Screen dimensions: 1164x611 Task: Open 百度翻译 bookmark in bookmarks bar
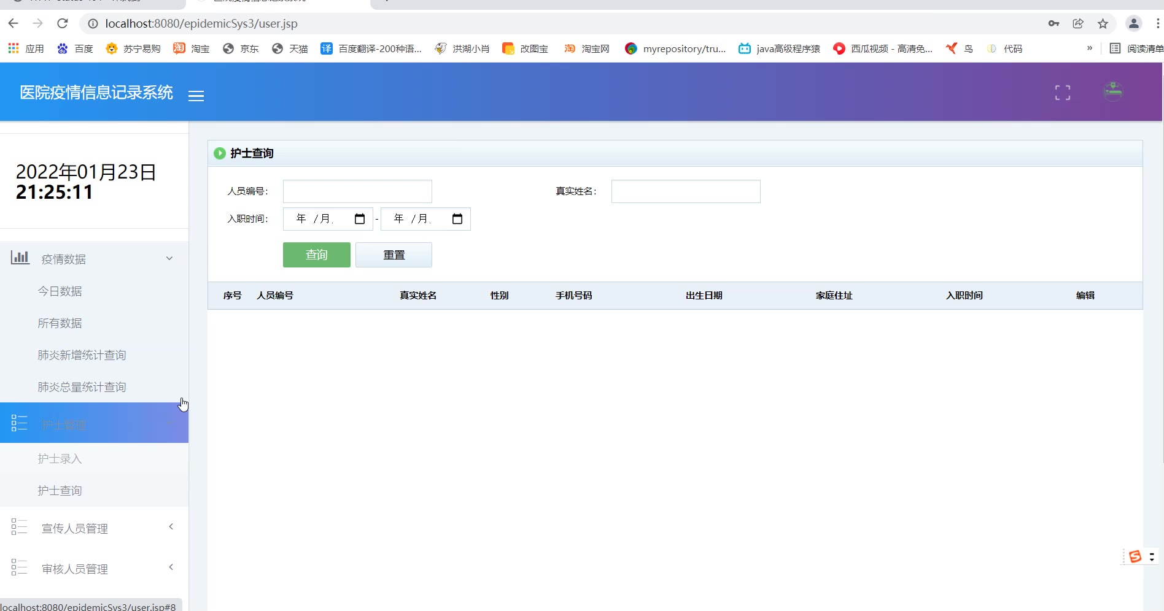coord(371,48)
